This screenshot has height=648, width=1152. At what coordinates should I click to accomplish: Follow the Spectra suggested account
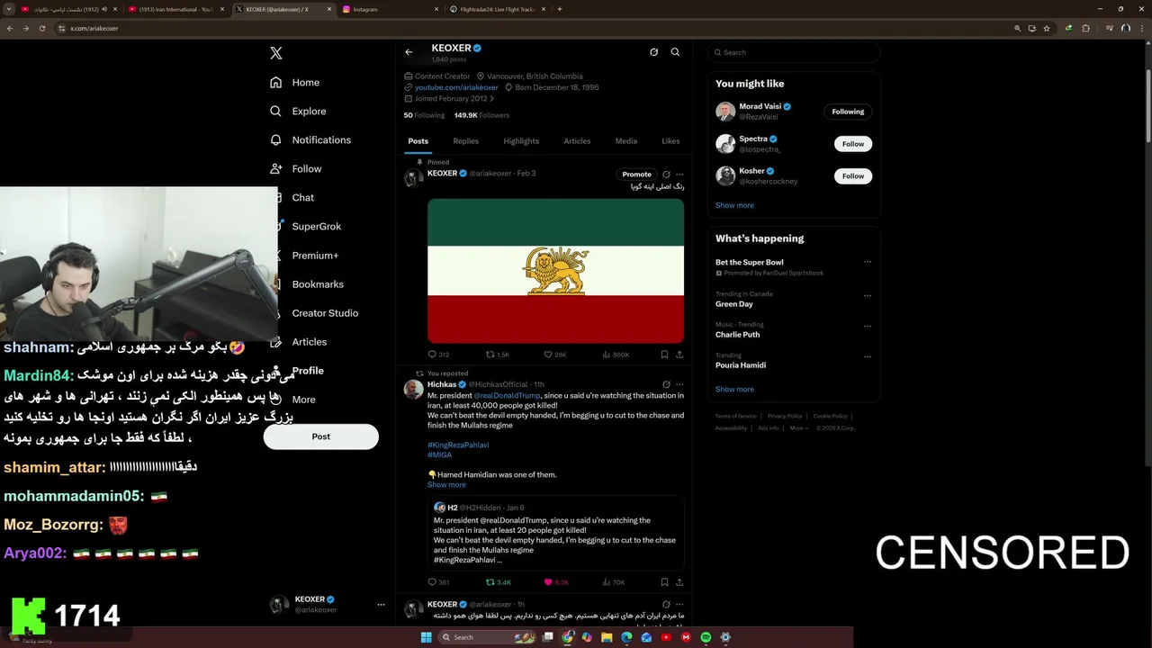[x=853, y=144]
